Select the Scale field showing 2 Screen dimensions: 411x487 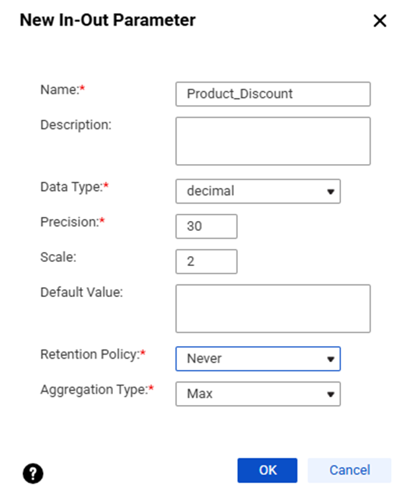(x=206, y=261)
